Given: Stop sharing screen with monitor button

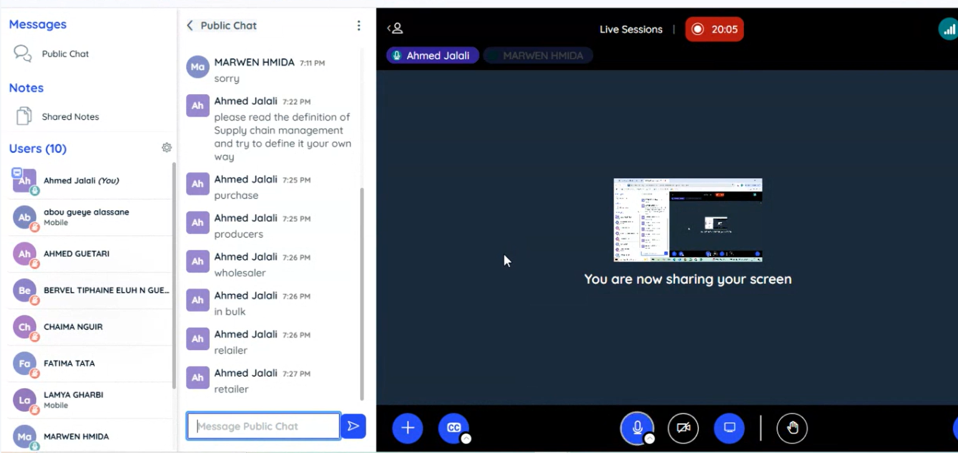Looking at the screenshot, I should click(x=730, y=428).
